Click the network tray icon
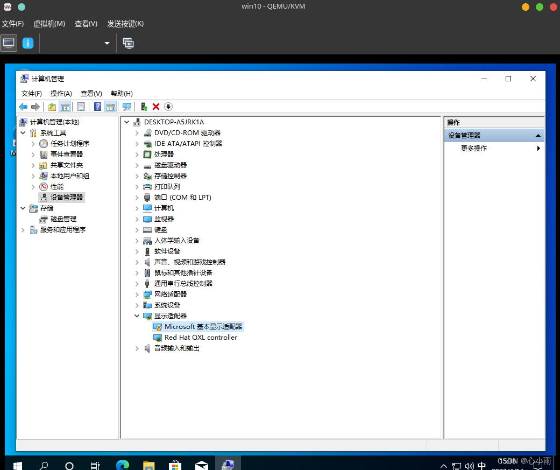Viewport: 560px width, 470px height. coord(456,466)
